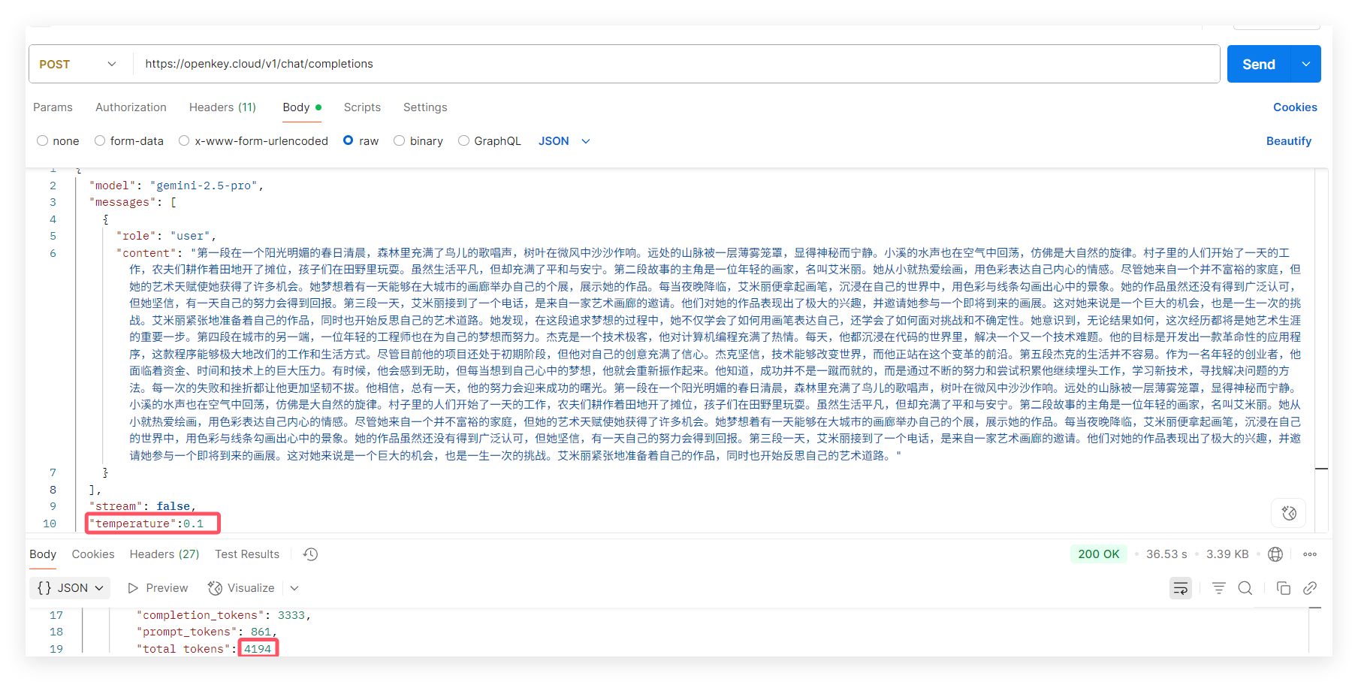This screenshot has height=682, width=1358.
Task: Expand the Send button arrow menu
Action: tap(1305, 65)
